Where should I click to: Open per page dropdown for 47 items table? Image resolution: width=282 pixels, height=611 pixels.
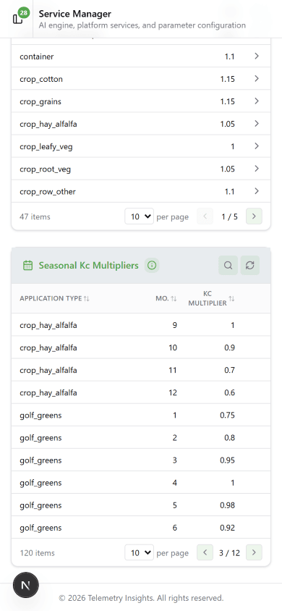[x=140, y=216]
